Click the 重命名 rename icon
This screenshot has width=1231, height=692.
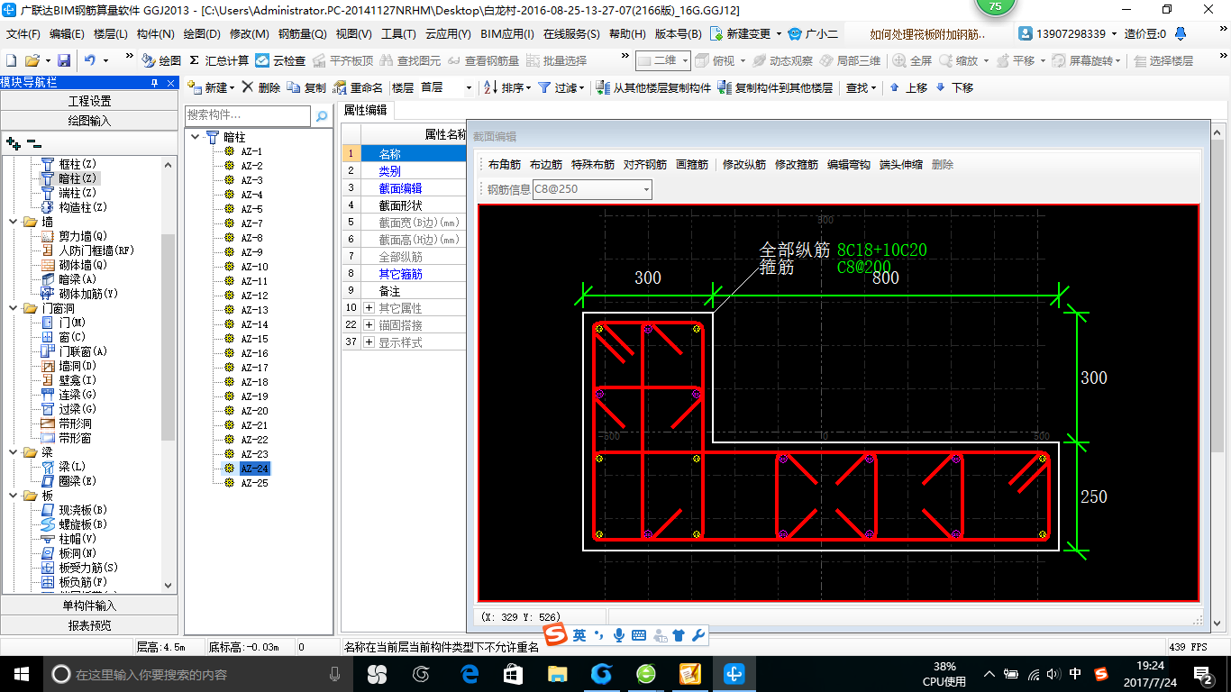340,87
